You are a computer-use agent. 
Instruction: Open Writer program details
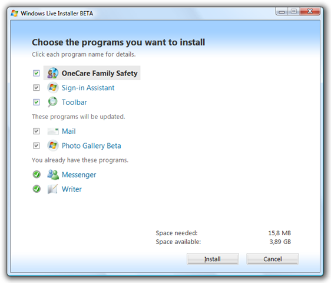click(72, 189)
